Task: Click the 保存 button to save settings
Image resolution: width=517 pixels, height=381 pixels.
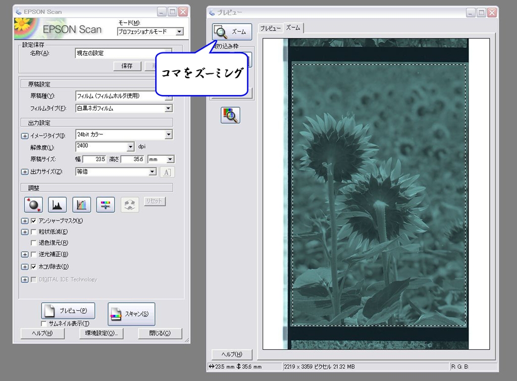Action: pyautogui.click(x=127, y=66)
